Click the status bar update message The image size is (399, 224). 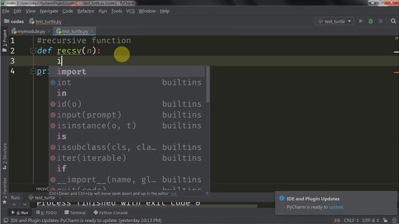click(86, 220)
